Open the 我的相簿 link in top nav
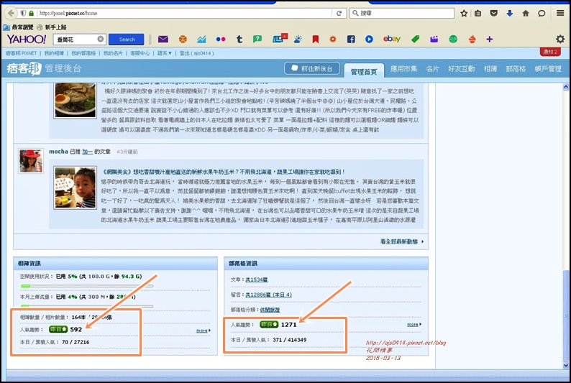Image resolution: width=571 pixels, height=383 pixels. click(x=54, y=53)
